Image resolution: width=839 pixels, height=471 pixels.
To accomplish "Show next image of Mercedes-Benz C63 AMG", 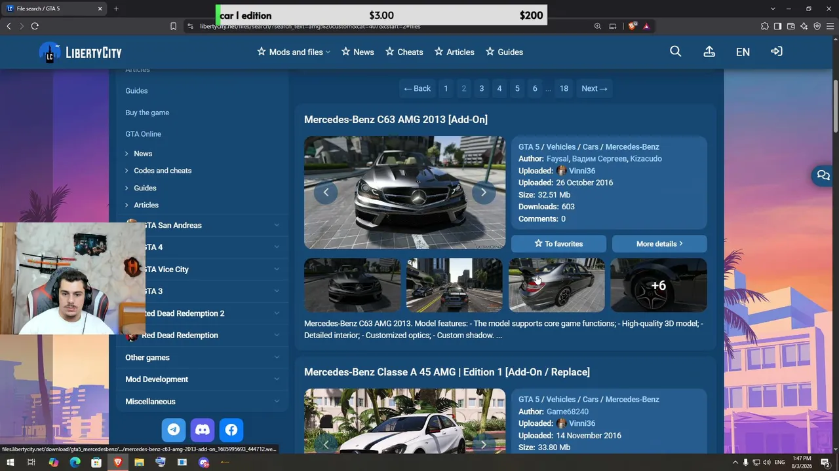I will pyautogui.click(x=484, y=192).
